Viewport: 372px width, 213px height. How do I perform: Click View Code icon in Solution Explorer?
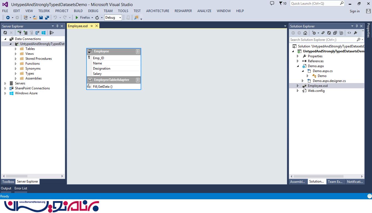[349, 33]
